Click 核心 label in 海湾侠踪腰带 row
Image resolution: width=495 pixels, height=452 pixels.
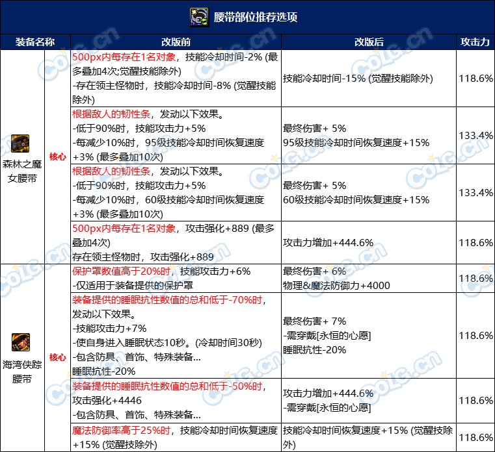tap(57, 357)
